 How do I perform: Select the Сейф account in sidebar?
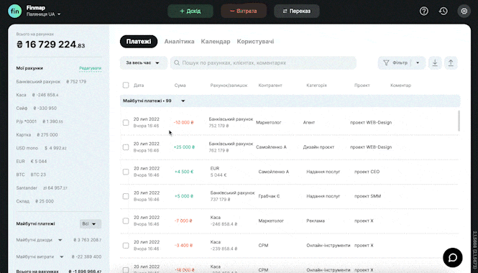36,108
